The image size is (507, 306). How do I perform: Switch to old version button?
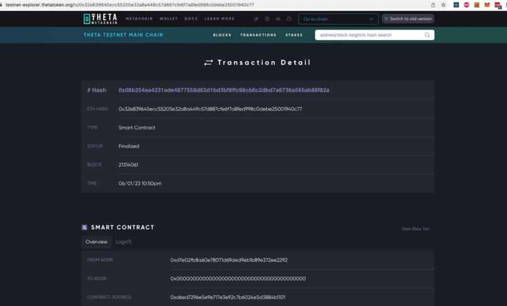coord(408,19)
